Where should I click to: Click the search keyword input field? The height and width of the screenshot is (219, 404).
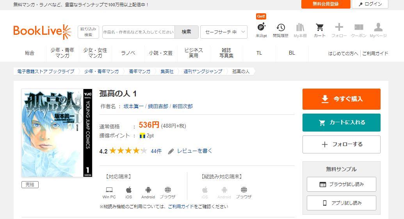pos(139,32)
